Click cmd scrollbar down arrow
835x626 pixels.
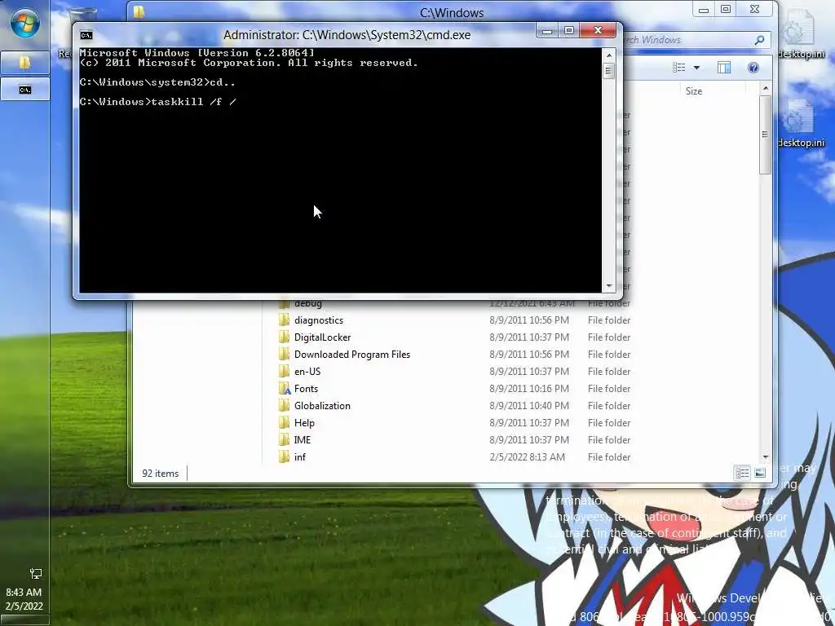[x=608, y=286]
